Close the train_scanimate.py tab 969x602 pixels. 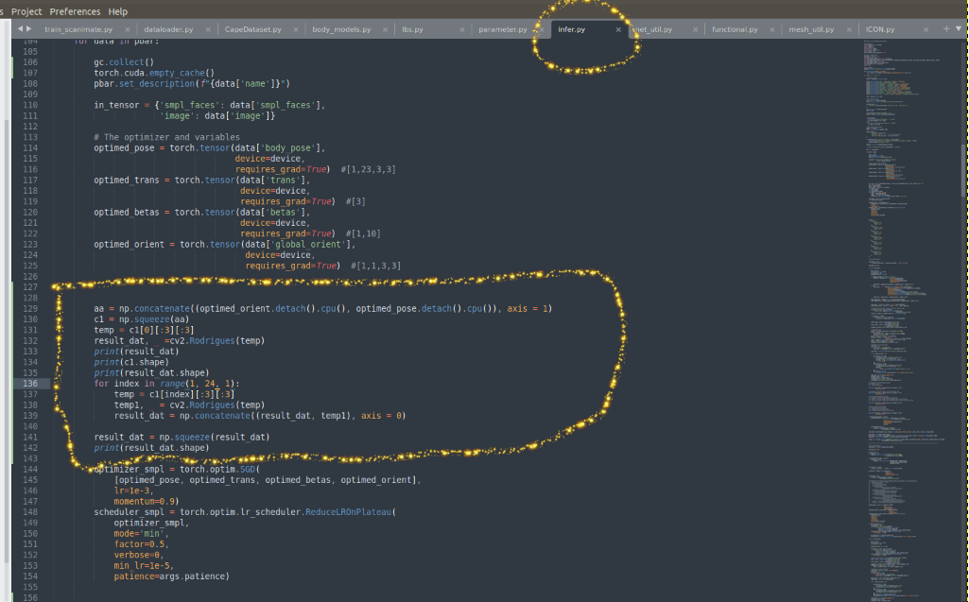click(128, 29)
